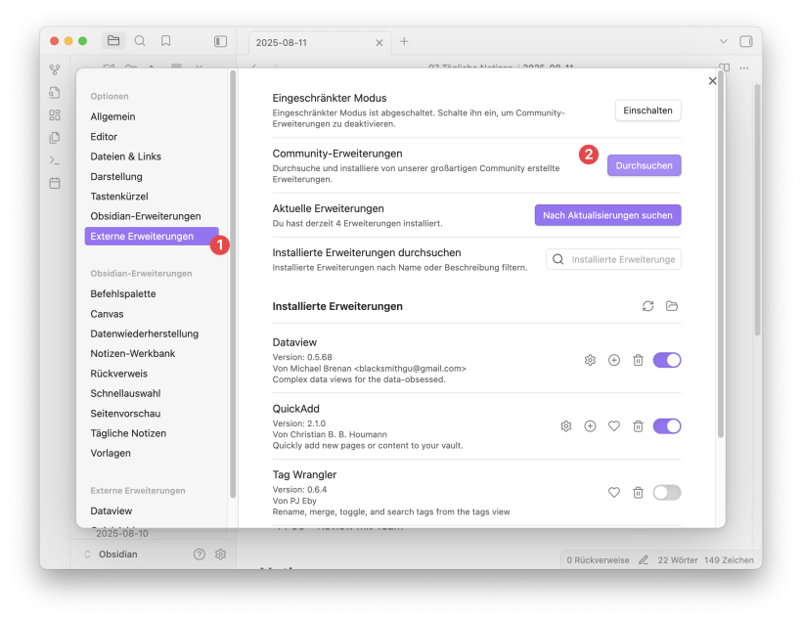Click the more options dots icon
The height and width of the screenshot is (621, 802).
coord(744,68)
